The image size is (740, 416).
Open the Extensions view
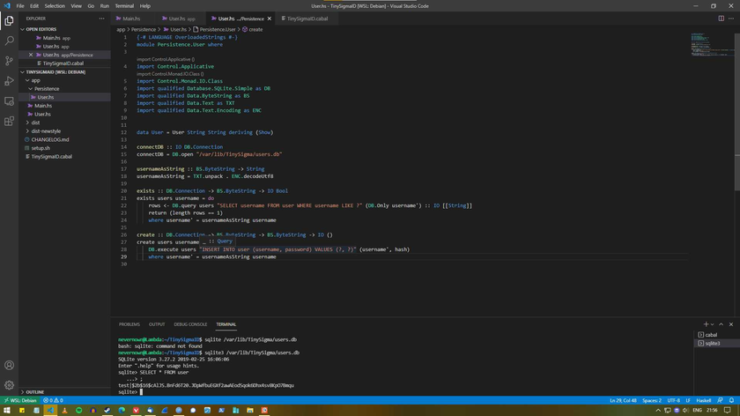pyautogui.click(x=9, y=121)
